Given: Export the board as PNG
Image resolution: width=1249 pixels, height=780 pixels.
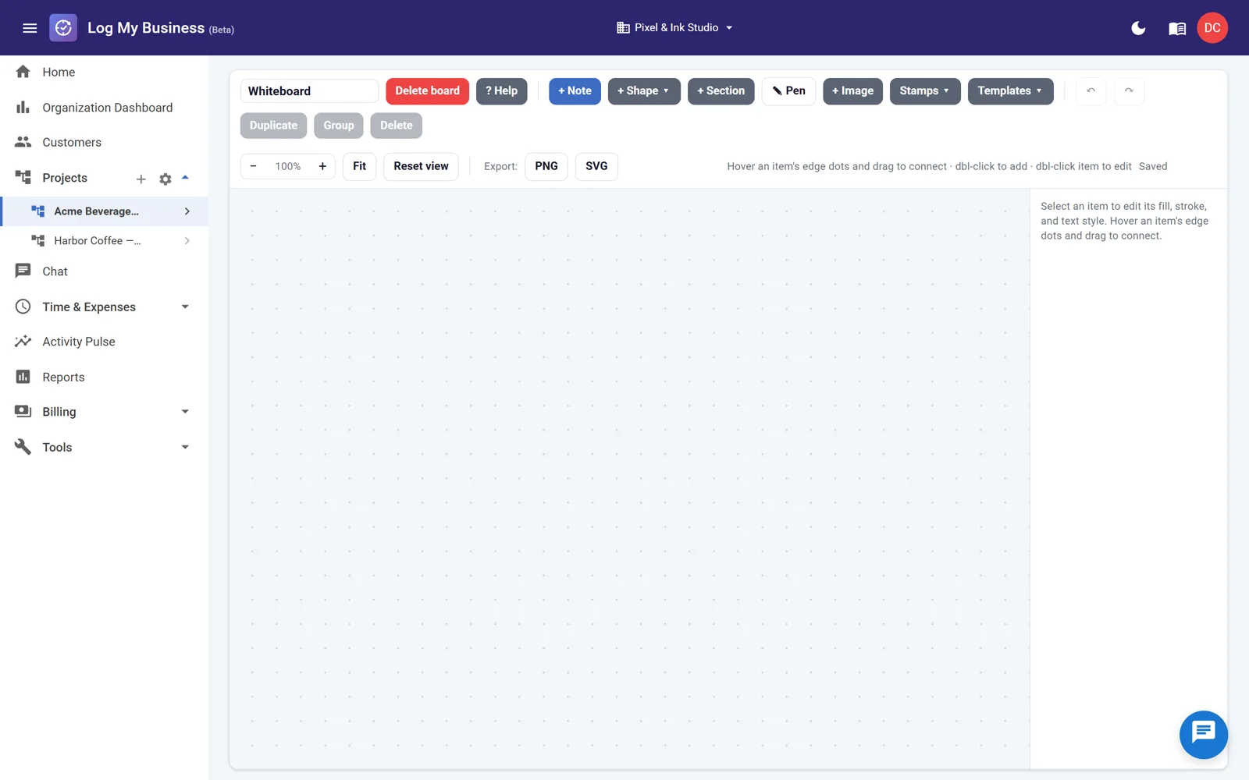Looking at the screenshot, I should 546,166.
